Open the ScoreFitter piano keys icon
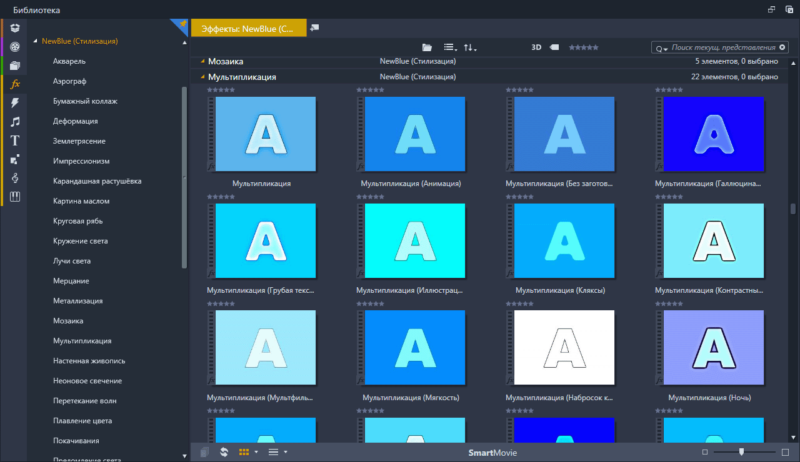 point(15,197)
